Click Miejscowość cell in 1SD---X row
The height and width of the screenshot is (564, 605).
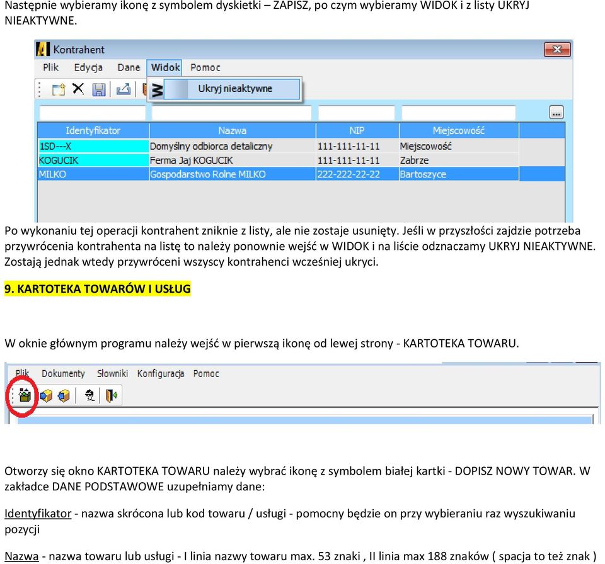tap(458, 146)
